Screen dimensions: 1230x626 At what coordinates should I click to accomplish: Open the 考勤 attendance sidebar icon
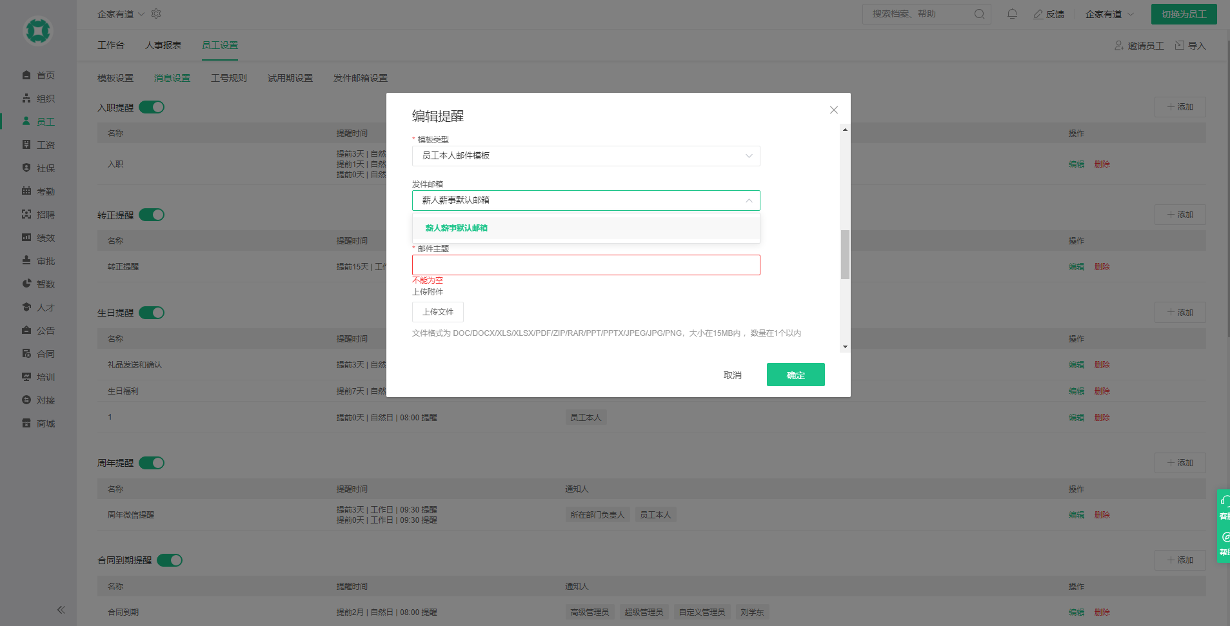pyautogui.click(x=26, y=191)
